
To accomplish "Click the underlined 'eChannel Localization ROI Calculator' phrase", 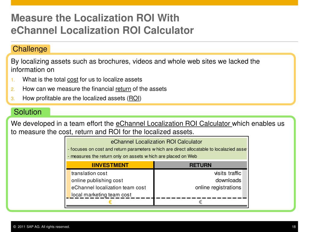I will 174,124.
